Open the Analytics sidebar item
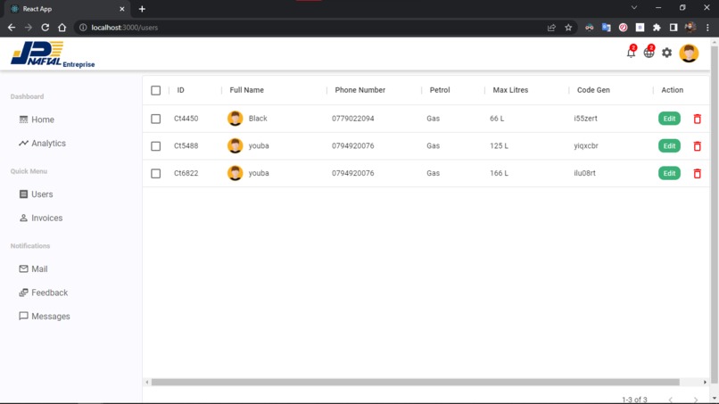The image size is (719, 404). [x=42, y=144]
